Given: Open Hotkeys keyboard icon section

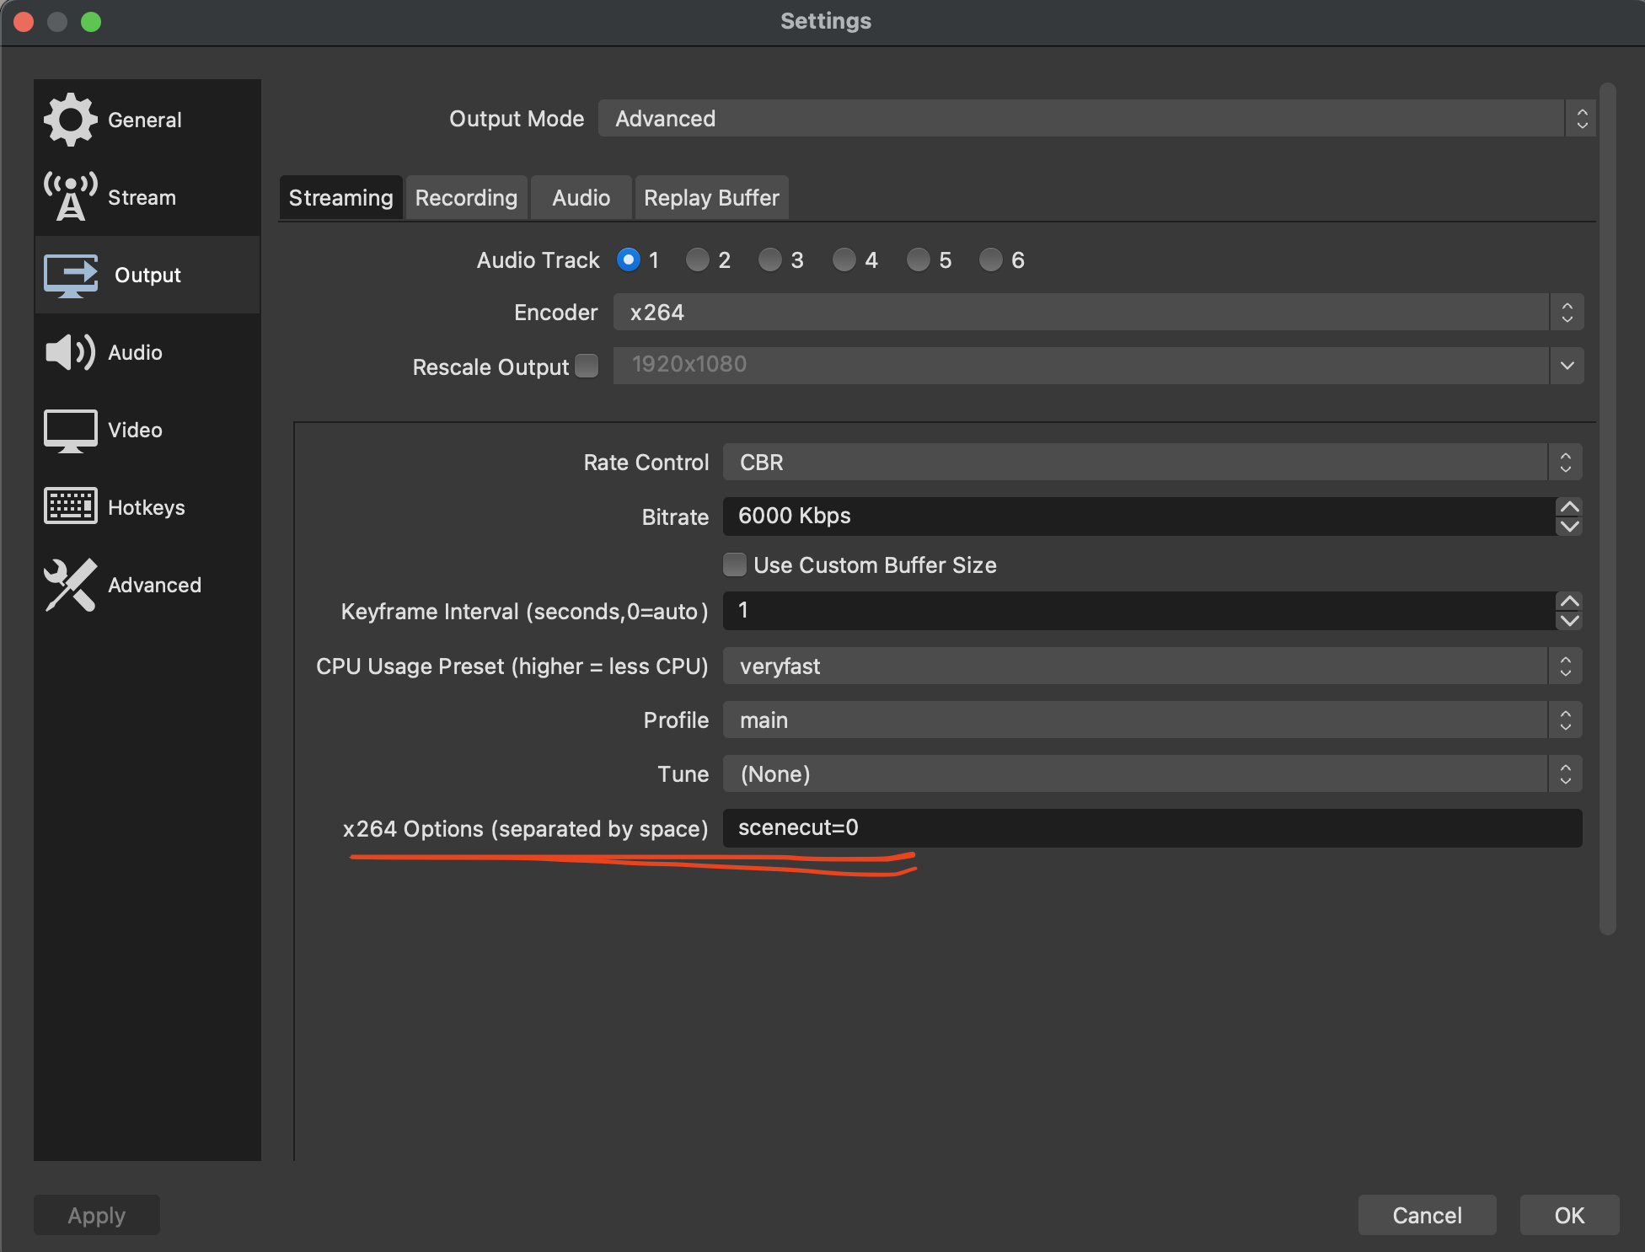Looking at the screenshot, I should [71, 506].
